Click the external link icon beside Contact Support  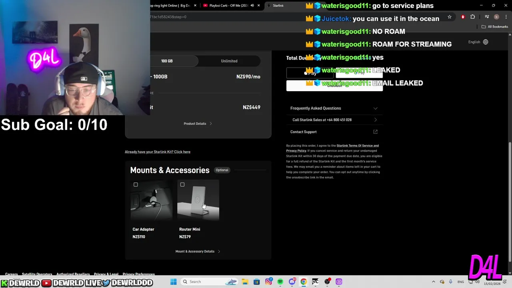pos(375,132)
